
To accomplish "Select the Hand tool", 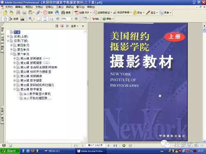I will tap(5, 19).
